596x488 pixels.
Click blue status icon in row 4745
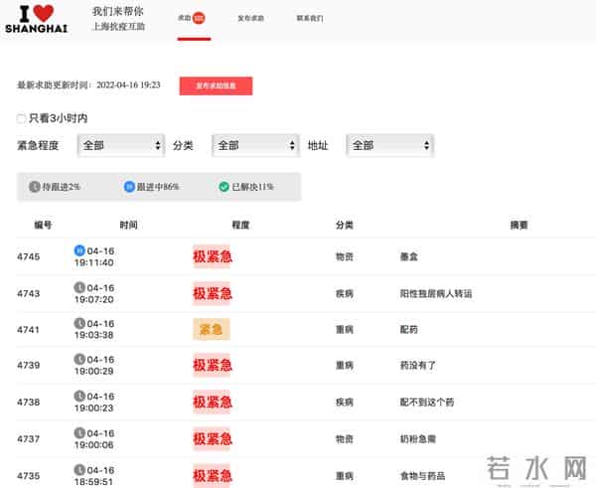[79, 250]
